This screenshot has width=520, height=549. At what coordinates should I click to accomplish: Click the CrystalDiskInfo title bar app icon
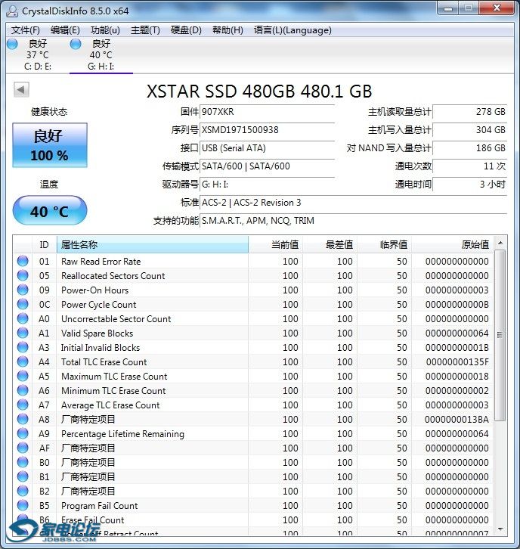(x=12, y=11)
